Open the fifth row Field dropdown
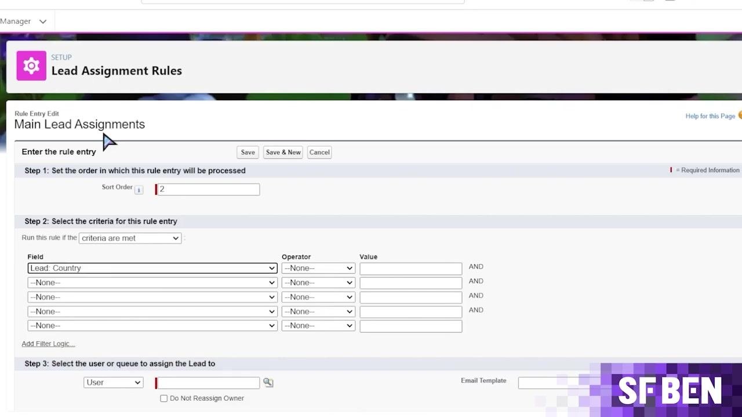 pyautogui.click(x=152, y=325)
